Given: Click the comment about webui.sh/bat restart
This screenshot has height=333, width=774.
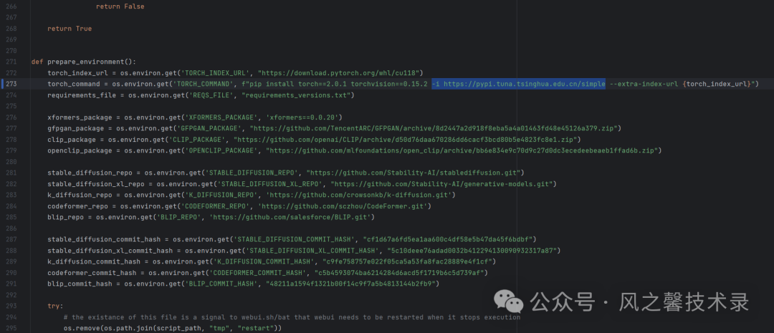Looking at the screenshot, I should tap(292, 317).
